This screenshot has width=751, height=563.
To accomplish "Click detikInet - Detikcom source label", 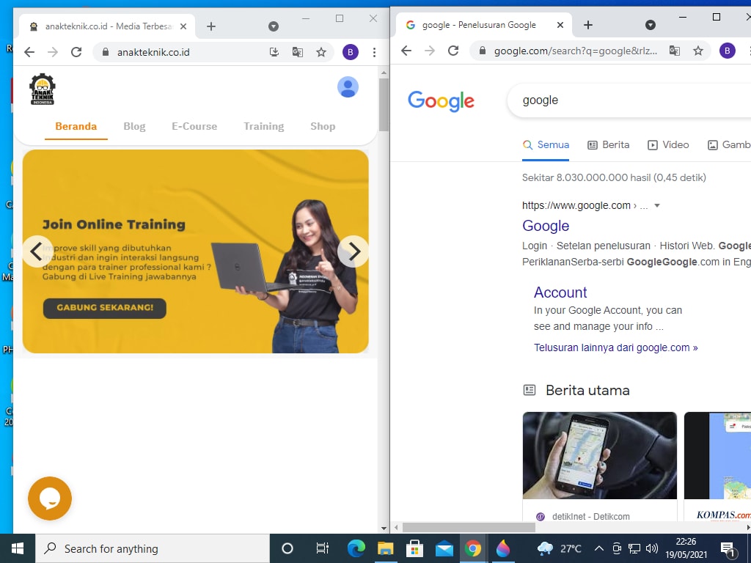I will click(x=590, y=517).
